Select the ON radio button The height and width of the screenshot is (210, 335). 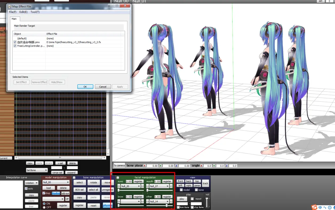[44, 204]
